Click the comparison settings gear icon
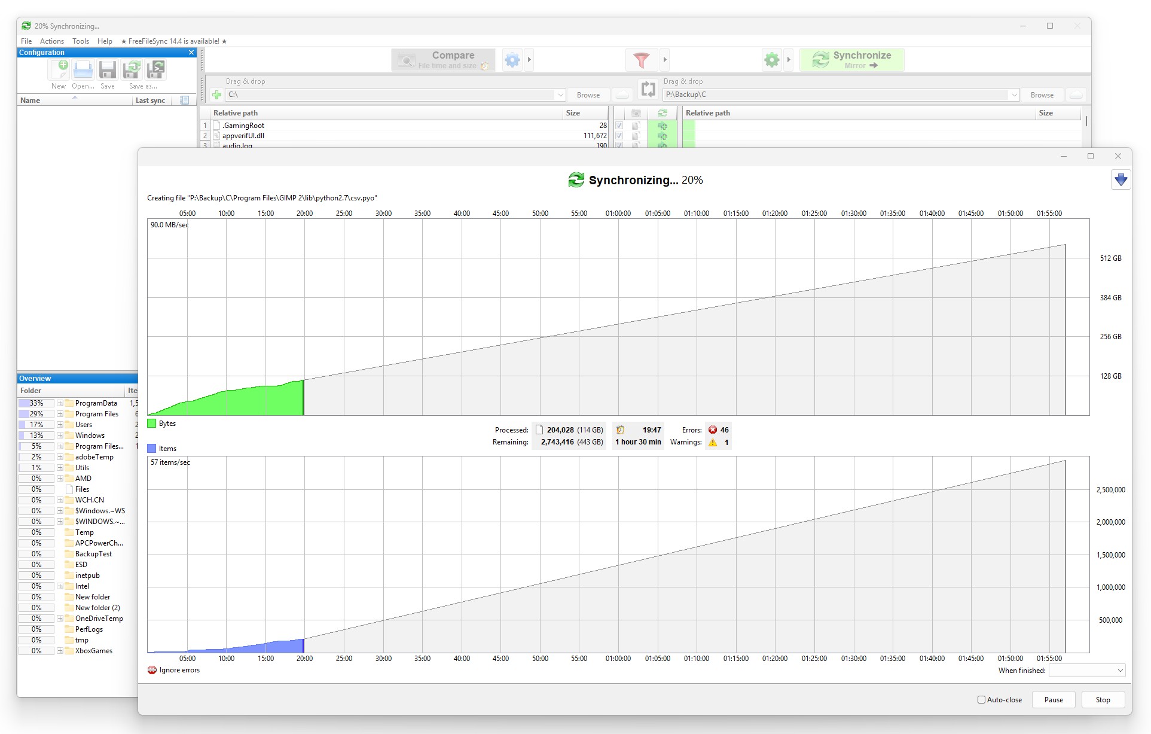The height and width of the screenshot is (734, 1151). (x=512, y=60)
